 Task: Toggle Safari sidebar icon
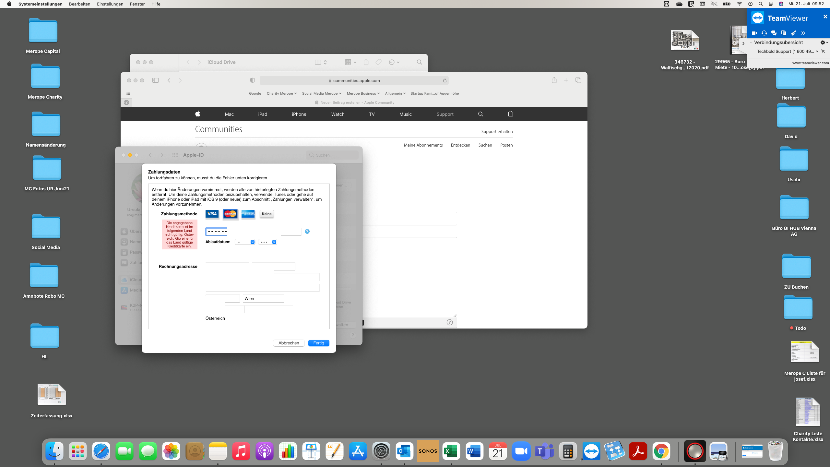155,80
